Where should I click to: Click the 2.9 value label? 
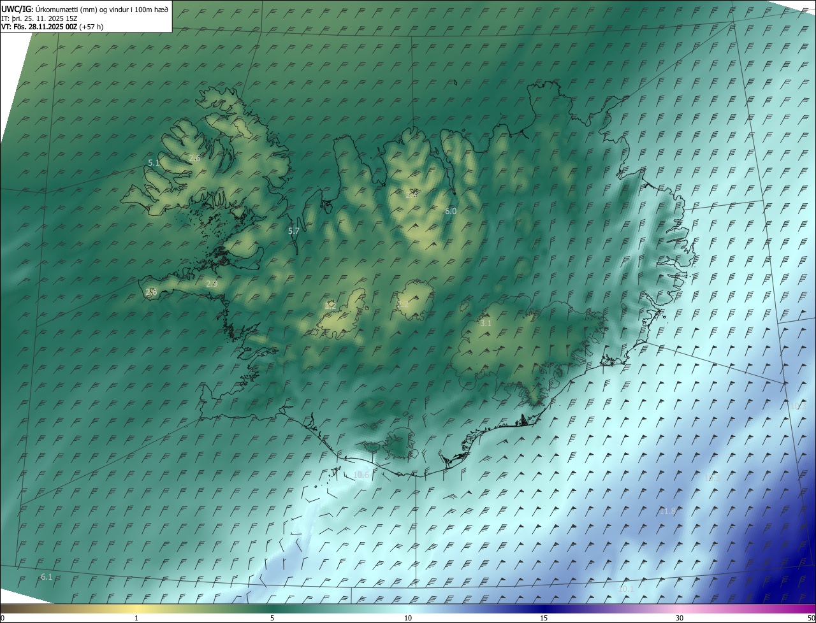point(212,283)
